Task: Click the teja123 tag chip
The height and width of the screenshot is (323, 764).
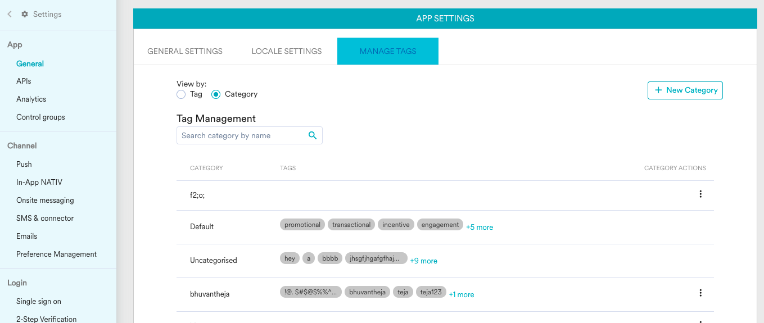Action: click(431, 292)
